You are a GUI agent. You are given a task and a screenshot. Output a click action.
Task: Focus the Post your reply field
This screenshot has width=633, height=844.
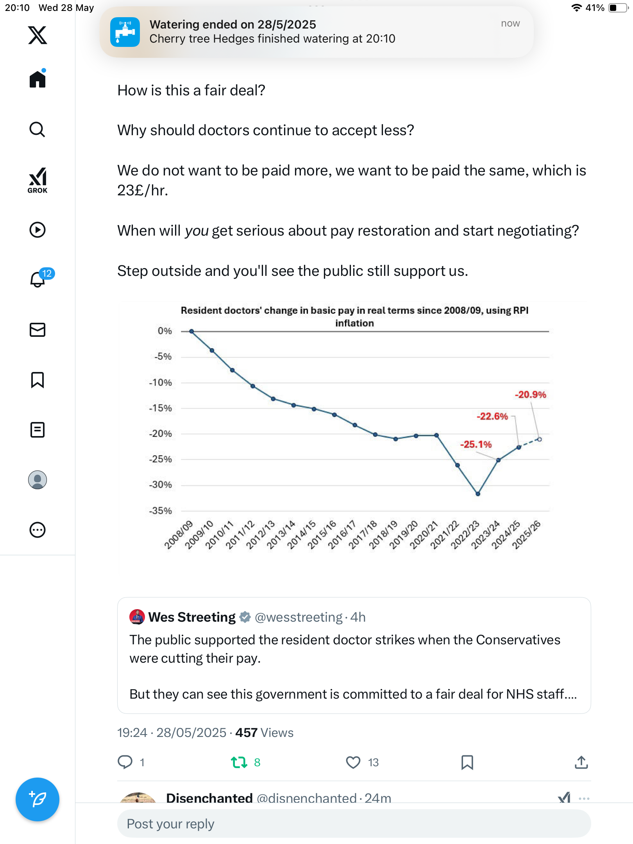click(x=354, y=824)
